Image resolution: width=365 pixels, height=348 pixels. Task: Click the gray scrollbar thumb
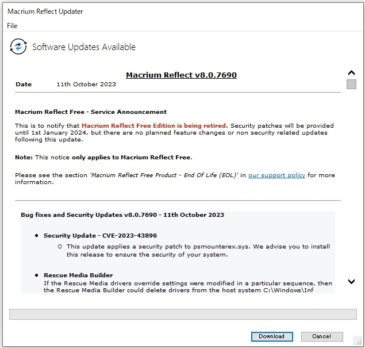pos(351,84)
